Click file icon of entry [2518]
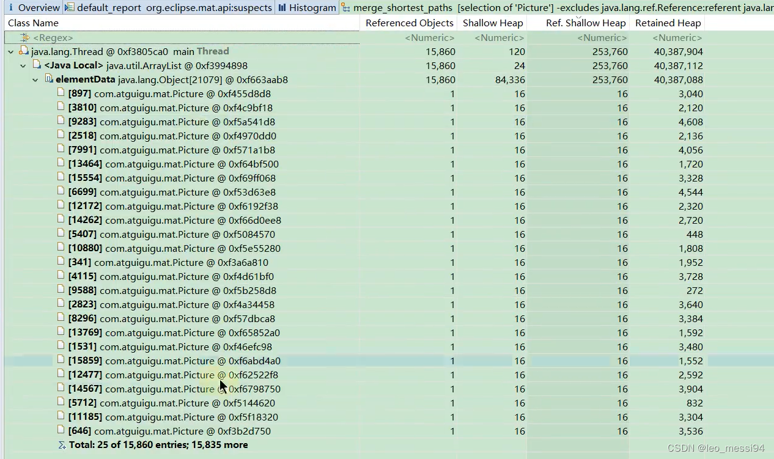Image resolution: width=774 pixels, height=459 pixels. [x=61, y=135]
